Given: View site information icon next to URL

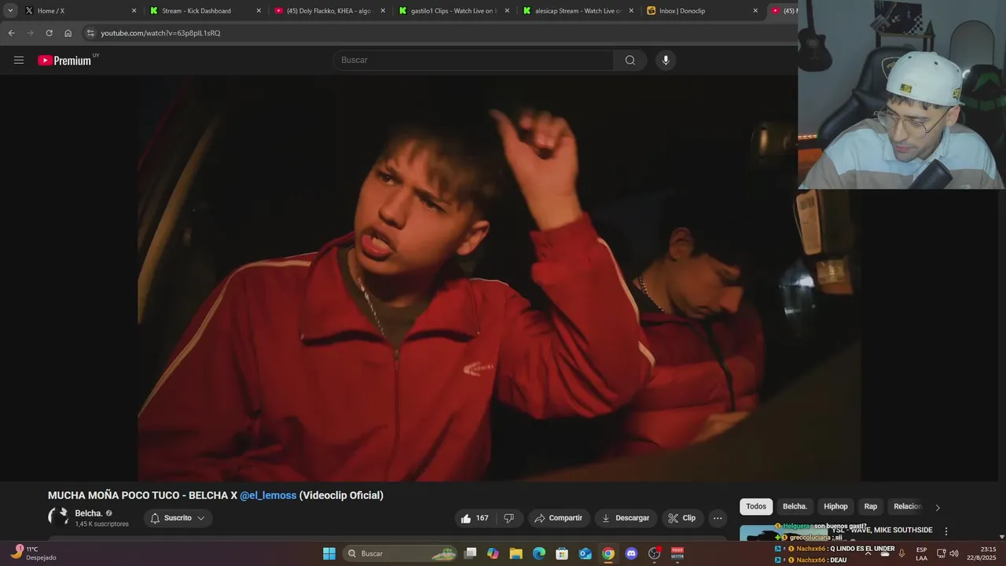Looking at the screenshot, I should 90,33.
